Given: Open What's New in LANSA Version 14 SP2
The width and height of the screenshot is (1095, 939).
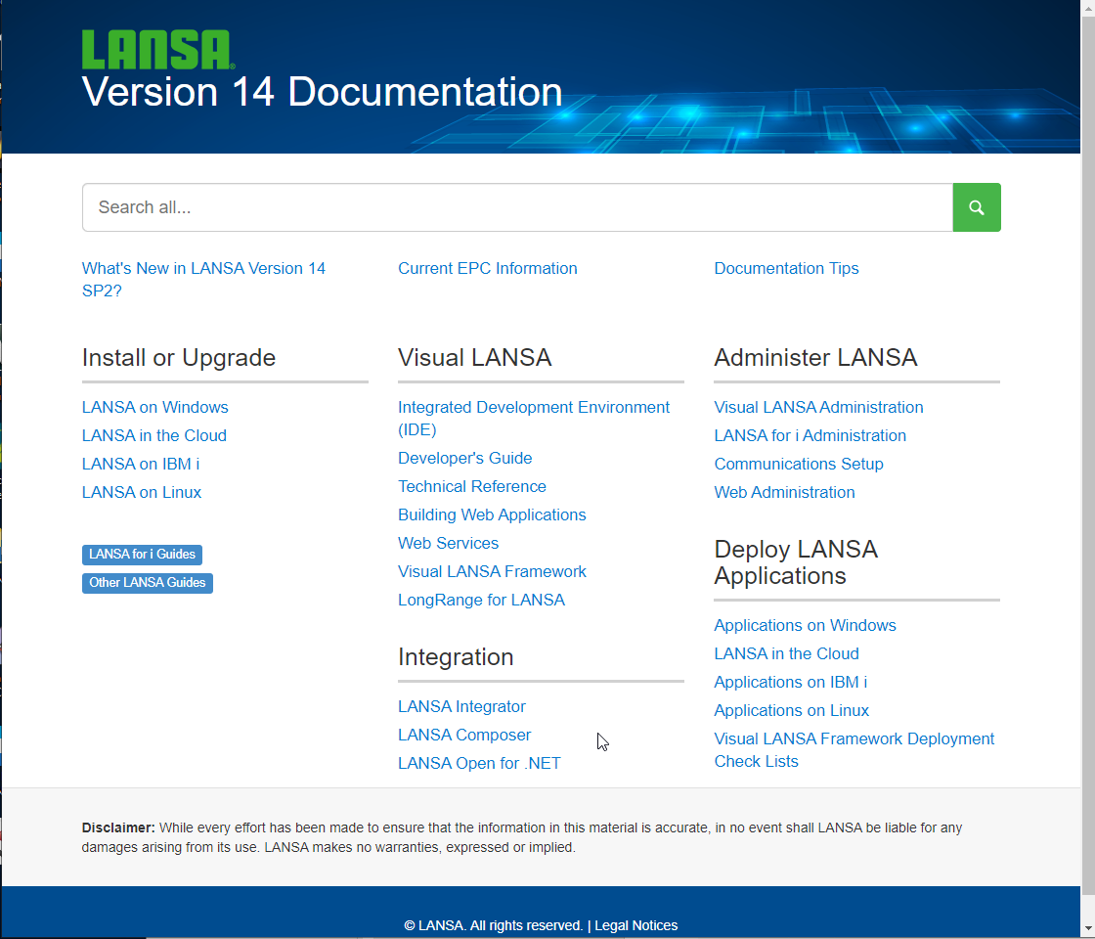Looking at the screenshot, I should coord(203,280).
